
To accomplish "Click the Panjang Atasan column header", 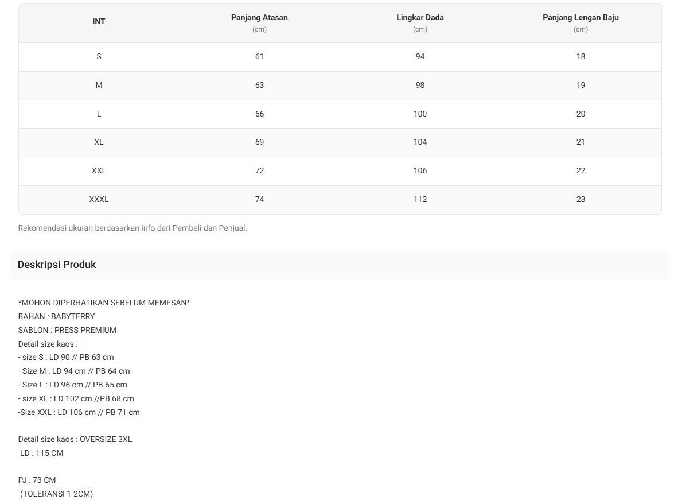I will [x=259, y=18].
